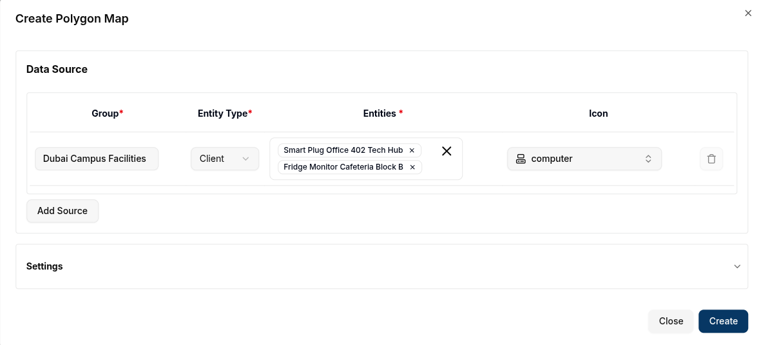This screenshot has width=761, height=345.
Task: Click the Data Source section heading
Action: pos(57,69)
